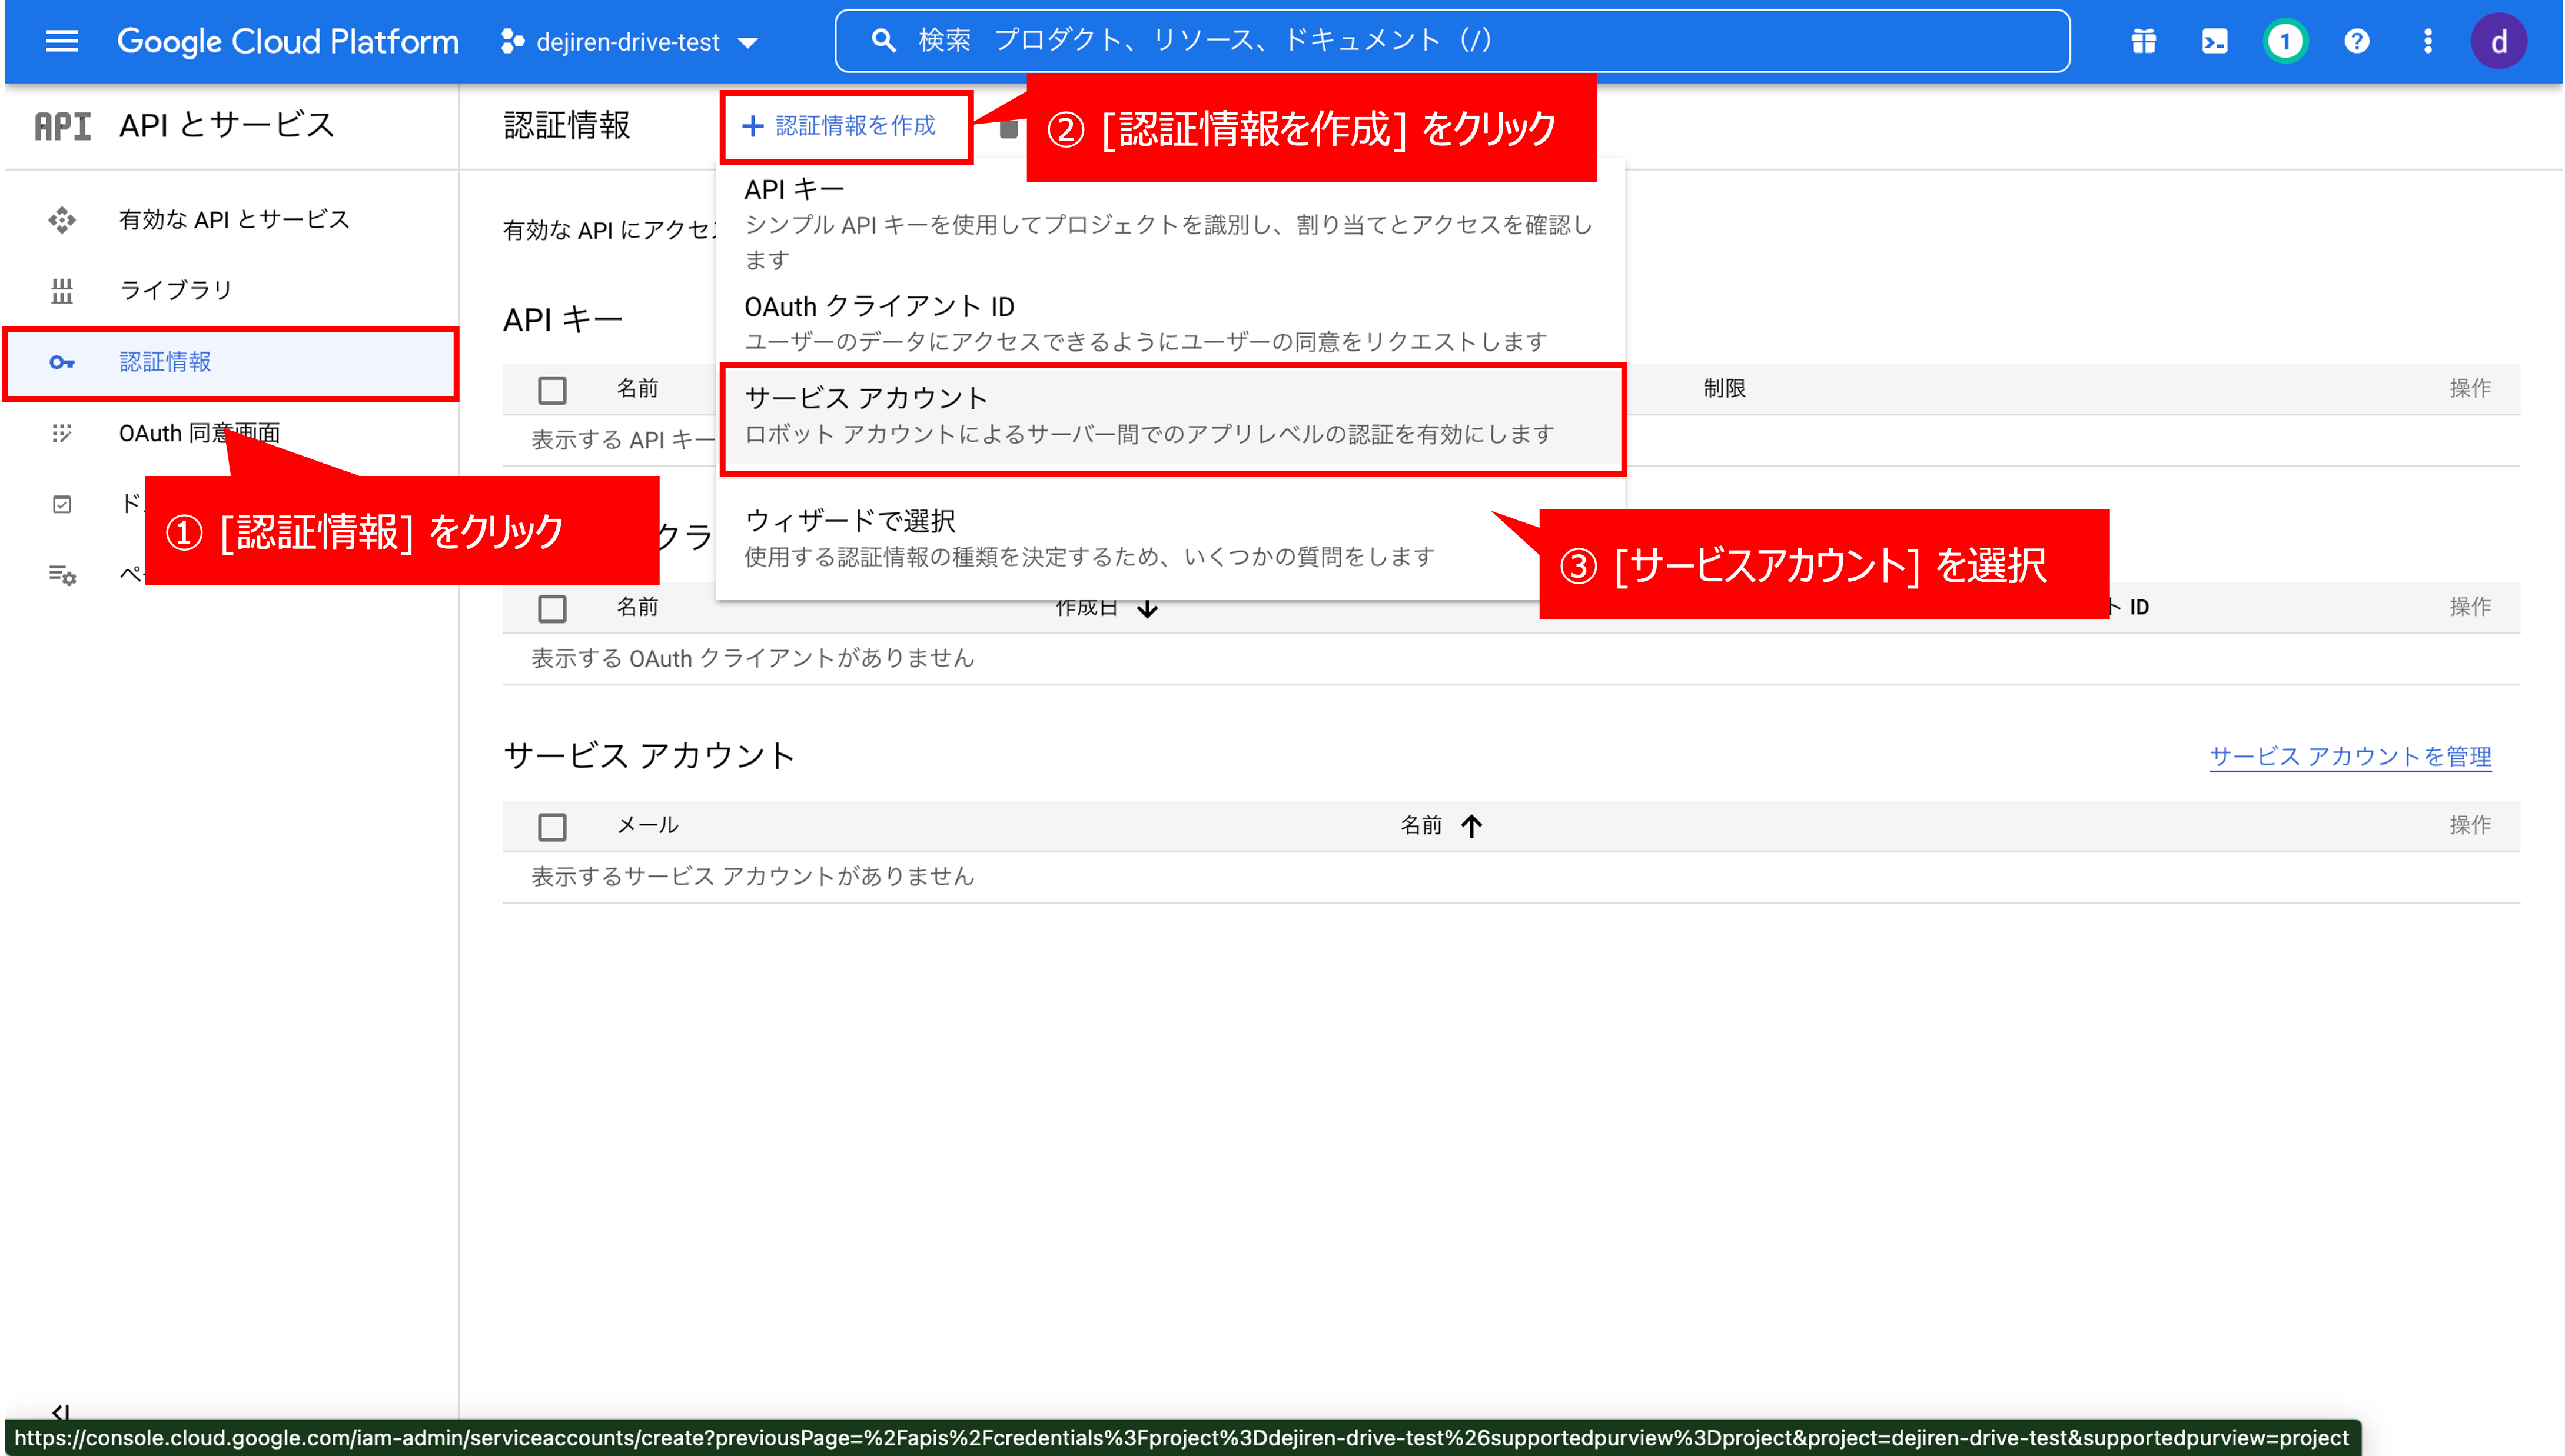Choose OAuth クライアント ID from the menu
Viewport: 2565px width, 1456px height.
click(x=1171, y=322)
